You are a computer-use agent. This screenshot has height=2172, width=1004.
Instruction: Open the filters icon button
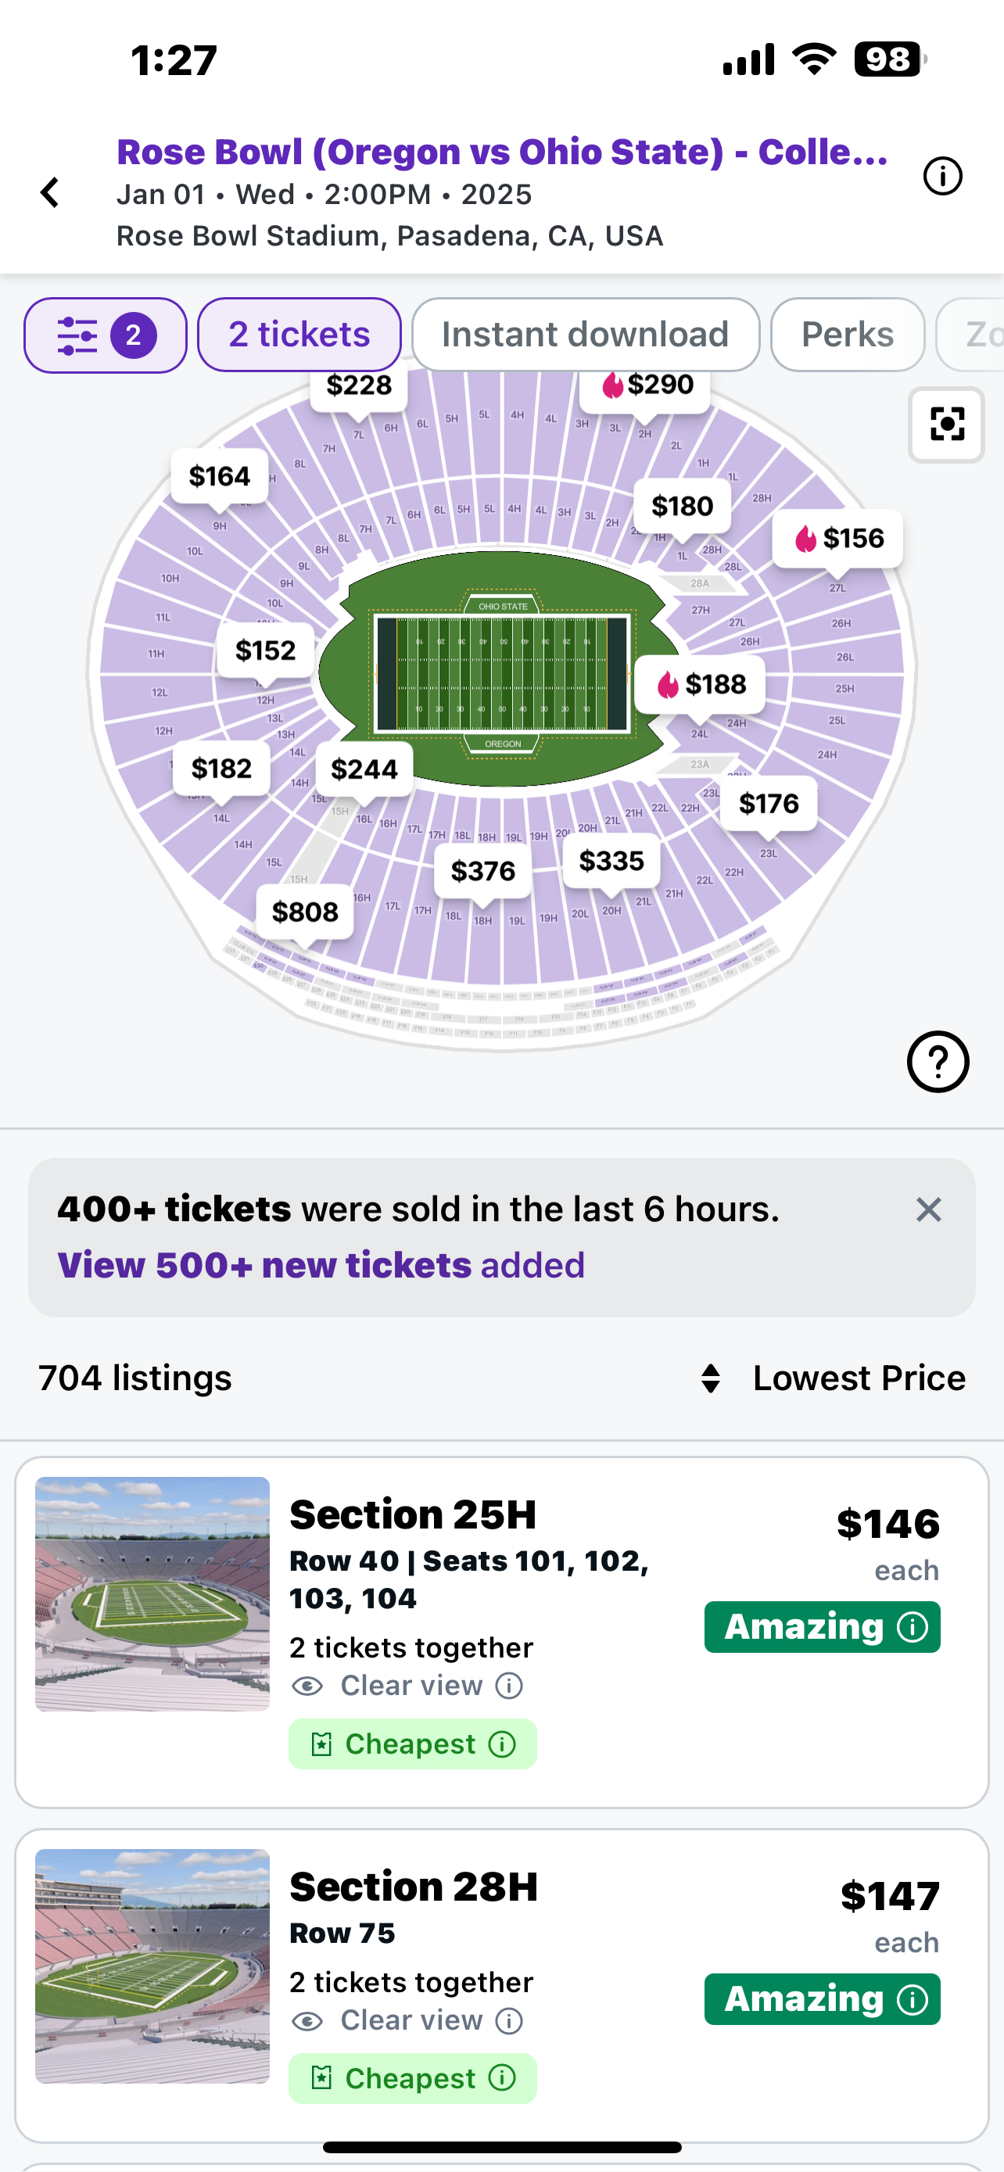coord(106,335)
